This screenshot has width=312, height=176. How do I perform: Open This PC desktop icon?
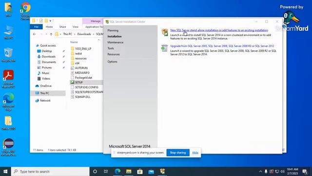click(x=8, y=32)
